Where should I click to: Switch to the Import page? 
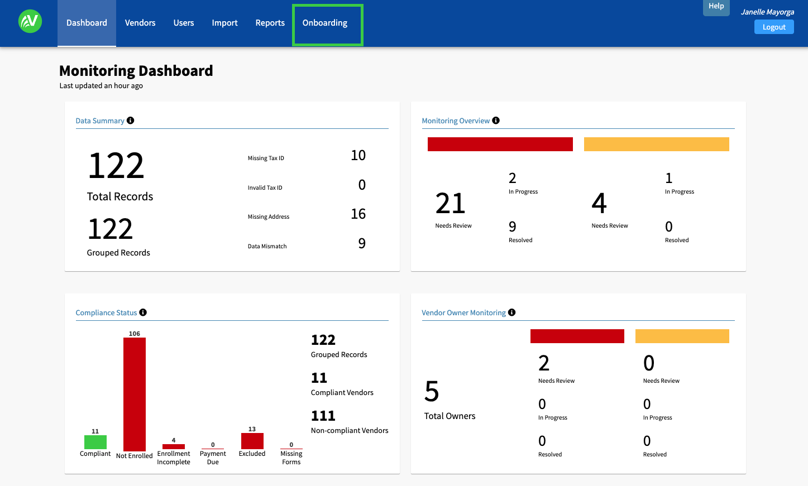pos(224,23)
